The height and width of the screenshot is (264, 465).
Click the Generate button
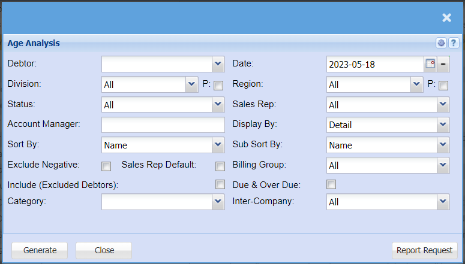(x=40, y=250)
